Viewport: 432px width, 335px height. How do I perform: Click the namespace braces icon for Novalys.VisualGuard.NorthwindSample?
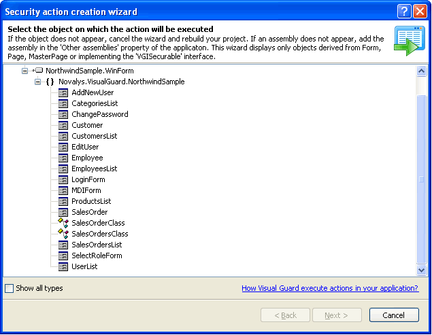pos(50,82)
